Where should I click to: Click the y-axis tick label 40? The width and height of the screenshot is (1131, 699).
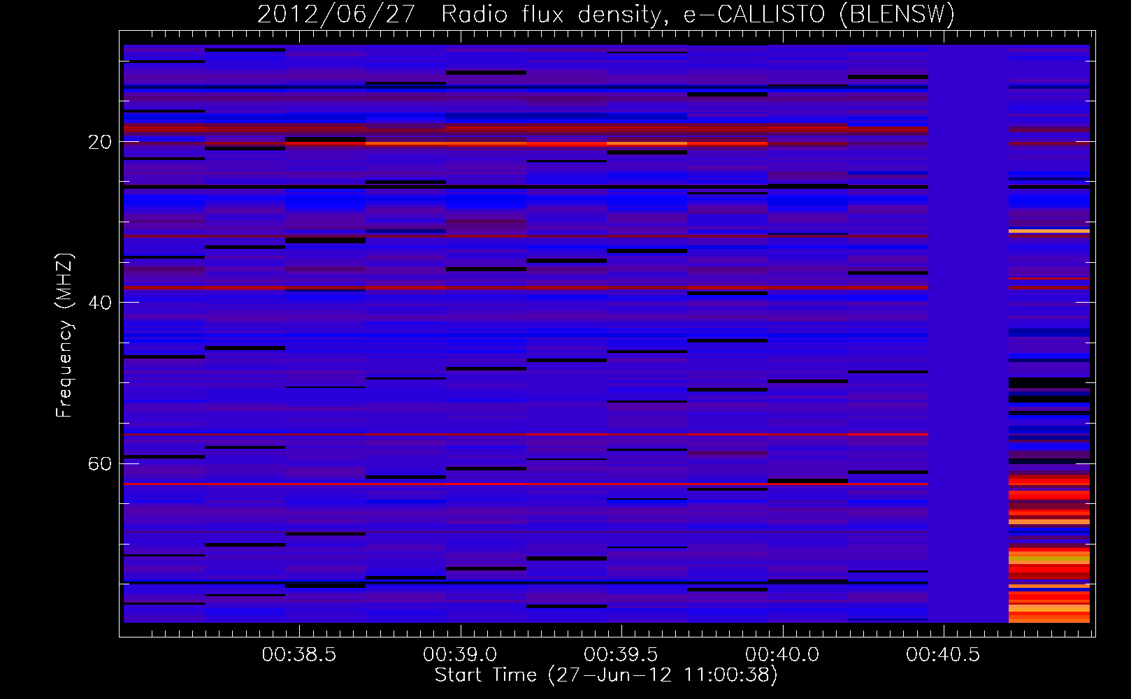(x=99, y=303)
